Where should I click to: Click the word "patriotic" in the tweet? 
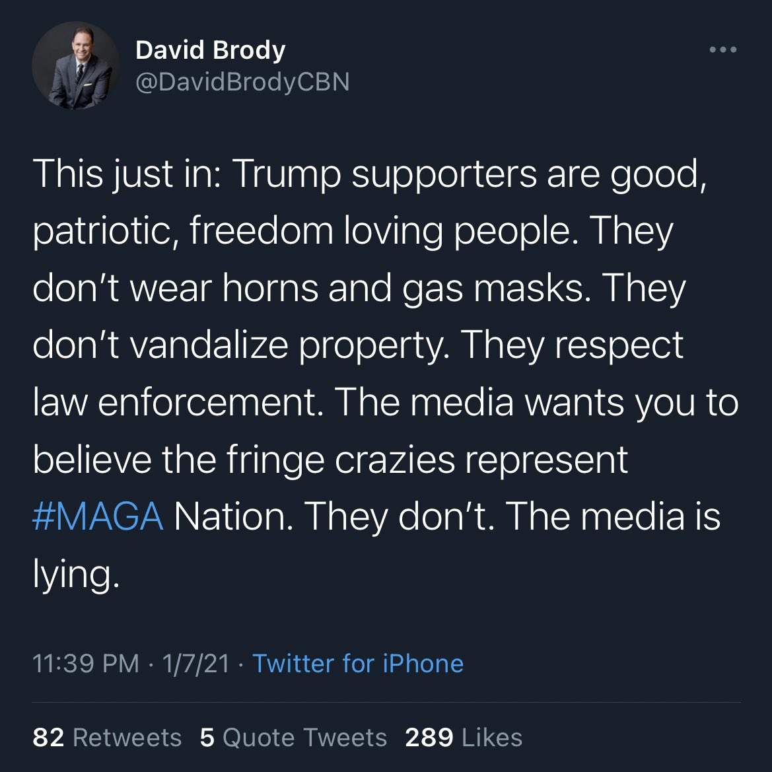click(104, 232)
